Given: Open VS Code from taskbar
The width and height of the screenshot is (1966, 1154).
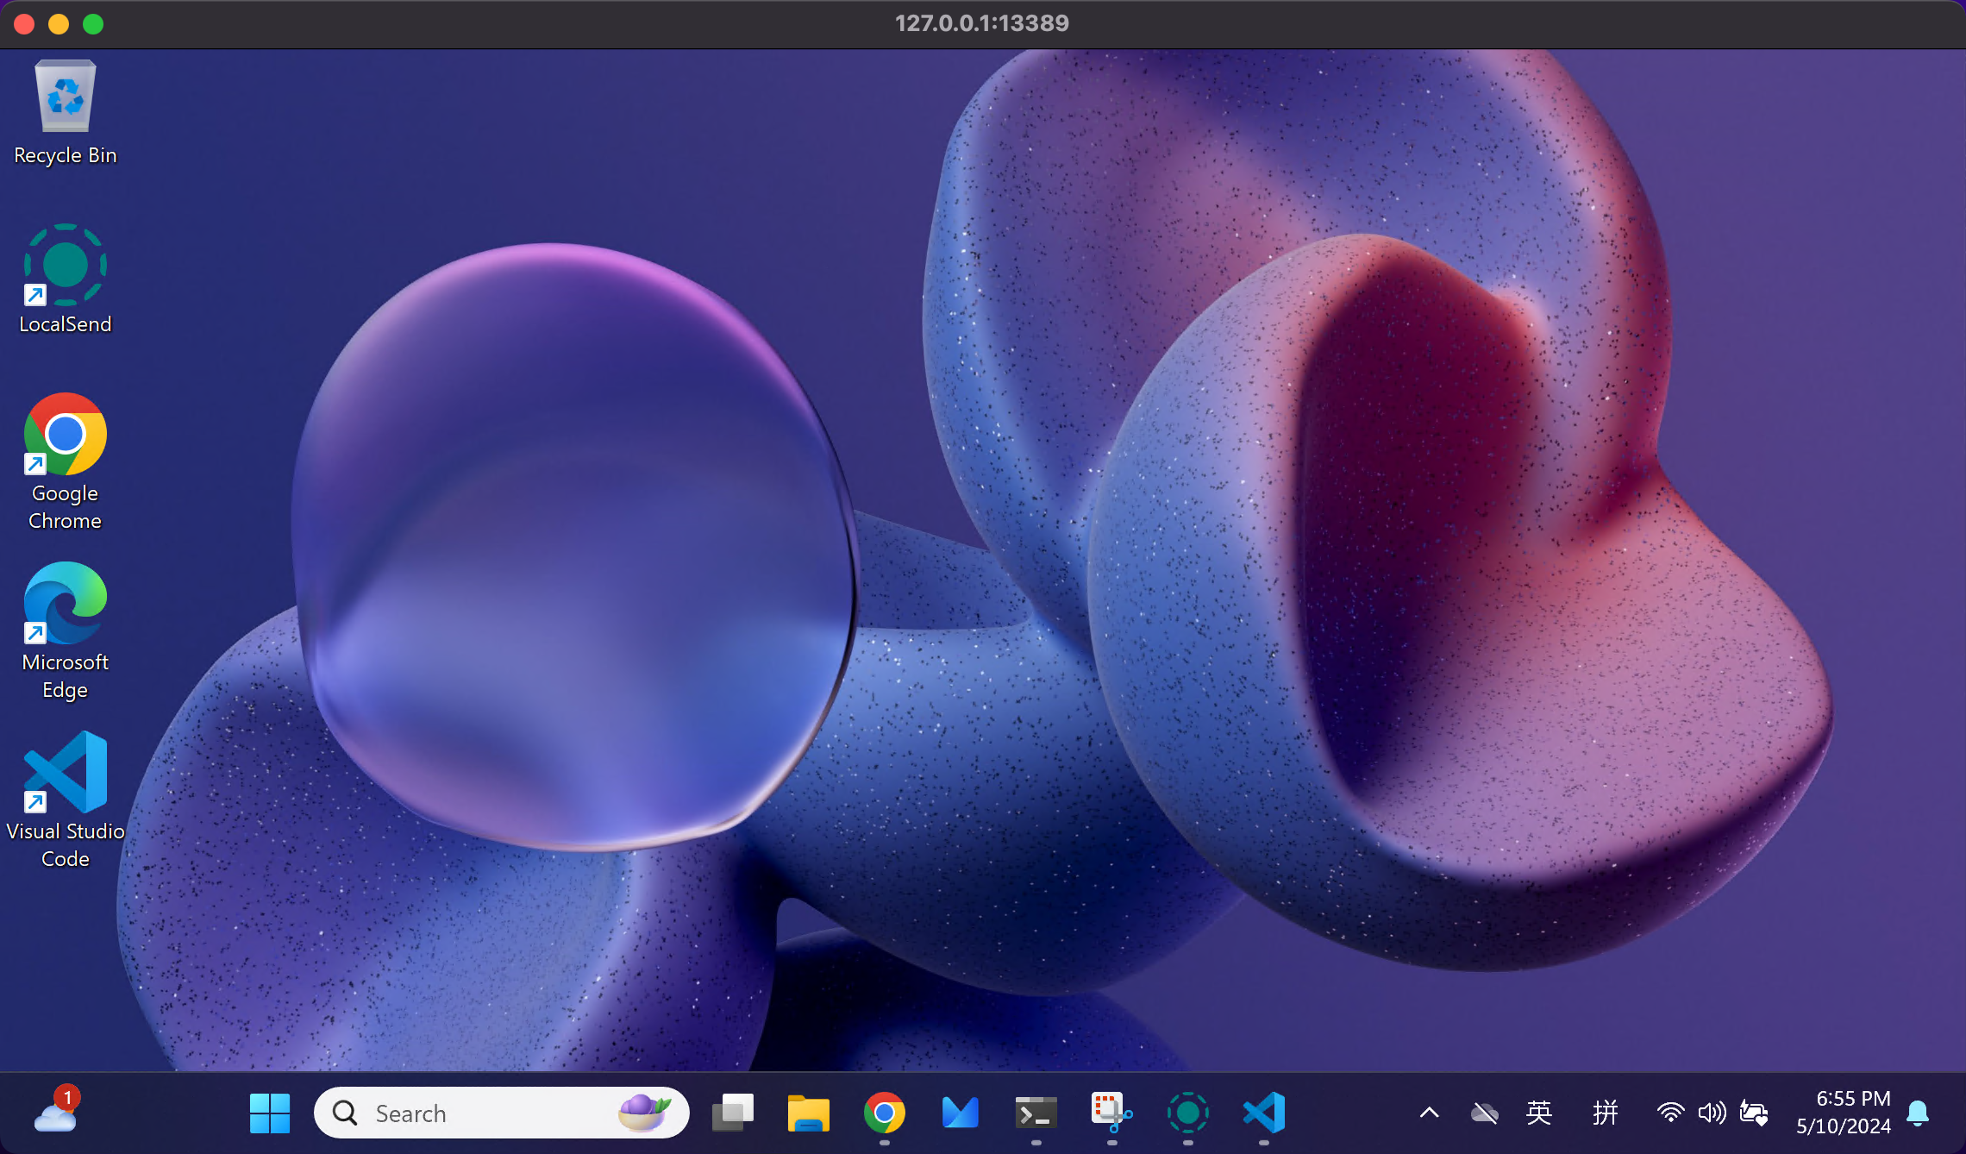Looking at the screenshot, I should (x=1263, y=1113).
